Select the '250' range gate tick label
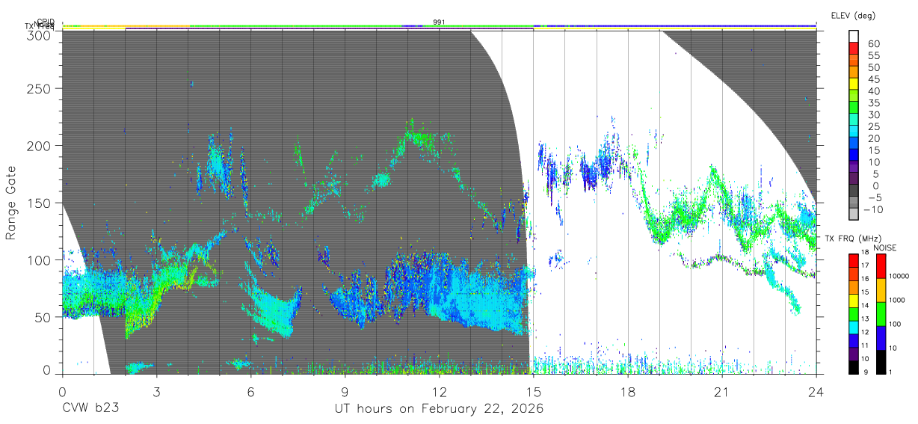Viewport: 918px width, 424px height. click(x=40, y=88)
